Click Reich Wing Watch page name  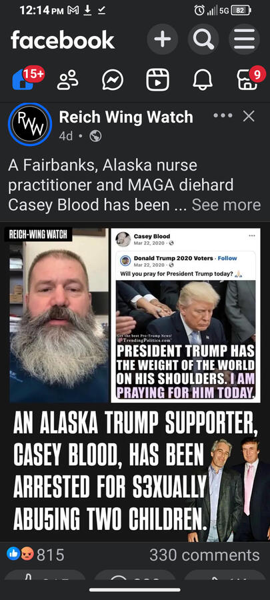126,117
